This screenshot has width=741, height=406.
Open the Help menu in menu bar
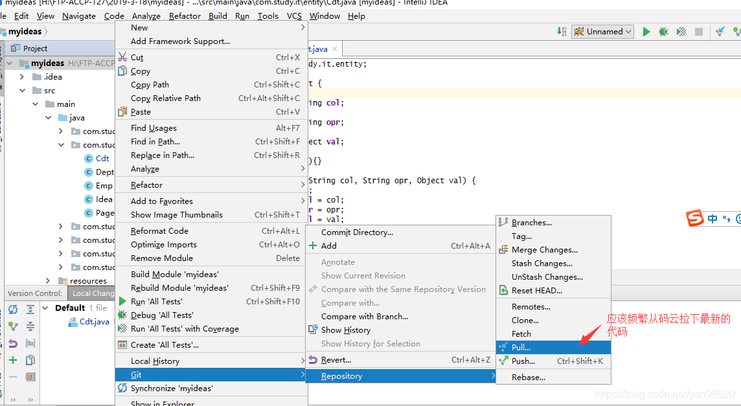click(x=356, y=16)
